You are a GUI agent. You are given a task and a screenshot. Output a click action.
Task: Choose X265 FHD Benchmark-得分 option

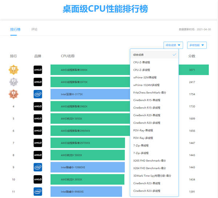154,161
